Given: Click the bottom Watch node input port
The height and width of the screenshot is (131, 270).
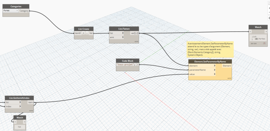Looking at the screenshot, I should pyautogui.click(x=15, y=122).
